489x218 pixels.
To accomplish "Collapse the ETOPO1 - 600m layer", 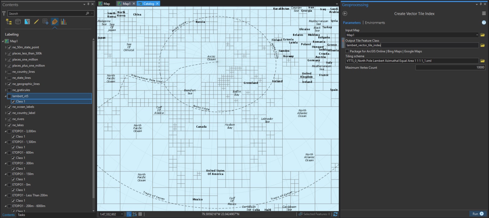I will [6, 153].
